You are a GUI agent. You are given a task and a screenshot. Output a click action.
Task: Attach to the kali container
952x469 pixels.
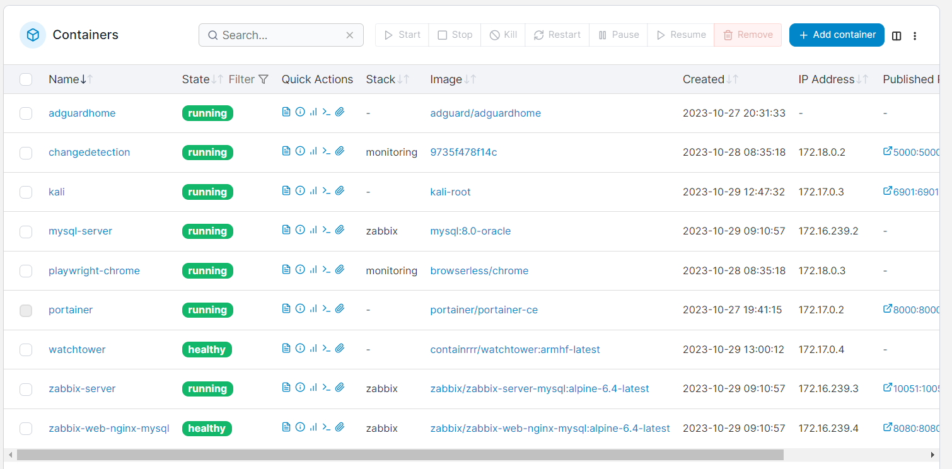(x=340, y=190)
